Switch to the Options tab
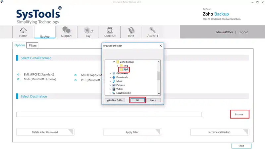 pyautogui.click(x=20, y=45)
